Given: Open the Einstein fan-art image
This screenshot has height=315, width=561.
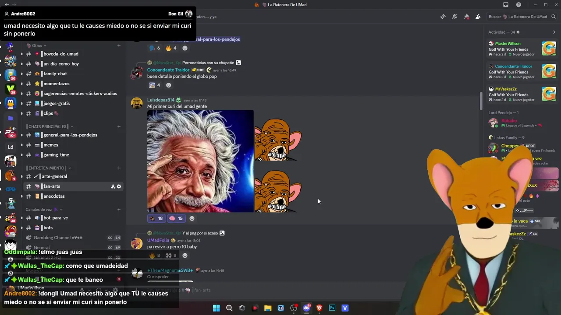Looking at the screenshot, I should [200, 161].
